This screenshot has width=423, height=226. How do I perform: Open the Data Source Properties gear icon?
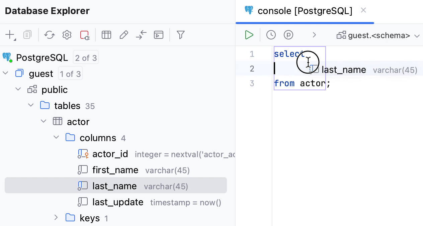pyautogui.click(x=67, y=35)
